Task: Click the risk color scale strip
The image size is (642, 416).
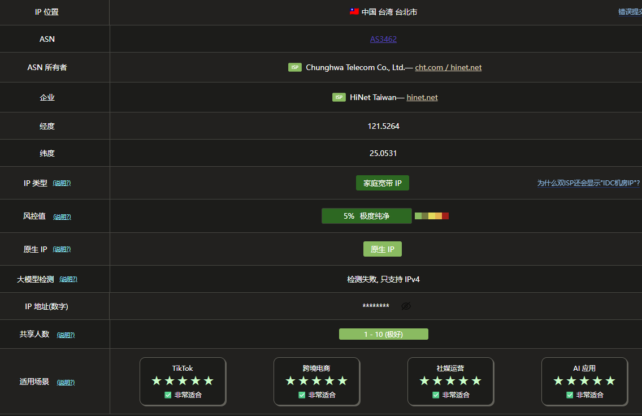Action: pyautogui.click(x=432, y=216)
